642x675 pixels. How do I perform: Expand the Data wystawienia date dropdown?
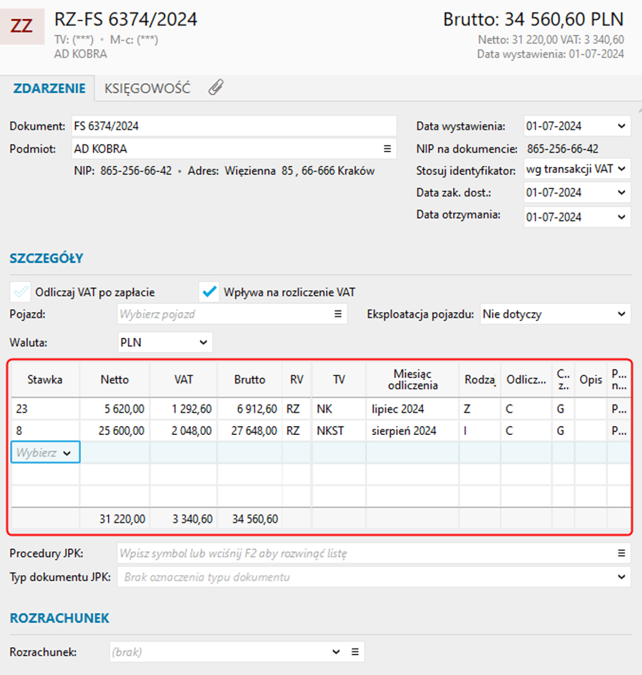click(x=621, y=126)
